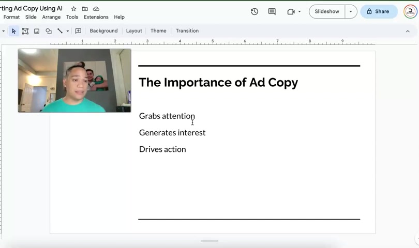Open version history clock icon

[x=255, y=11]
